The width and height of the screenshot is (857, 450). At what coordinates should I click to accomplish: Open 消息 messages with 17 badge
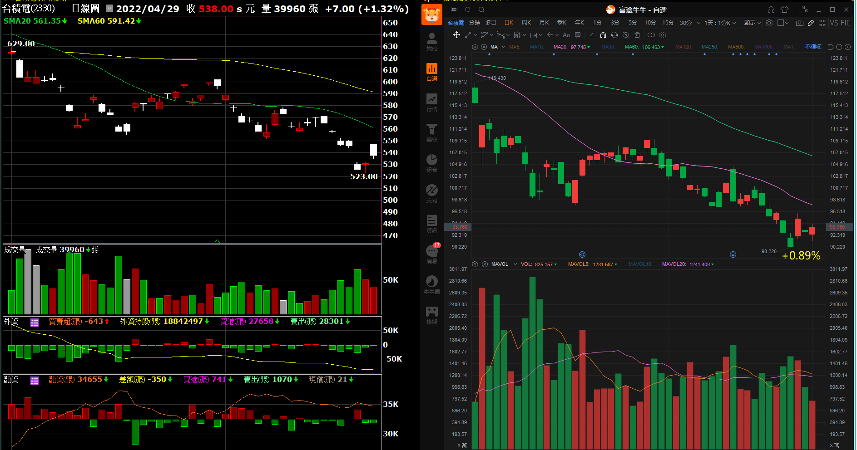(x=432, y=254)
